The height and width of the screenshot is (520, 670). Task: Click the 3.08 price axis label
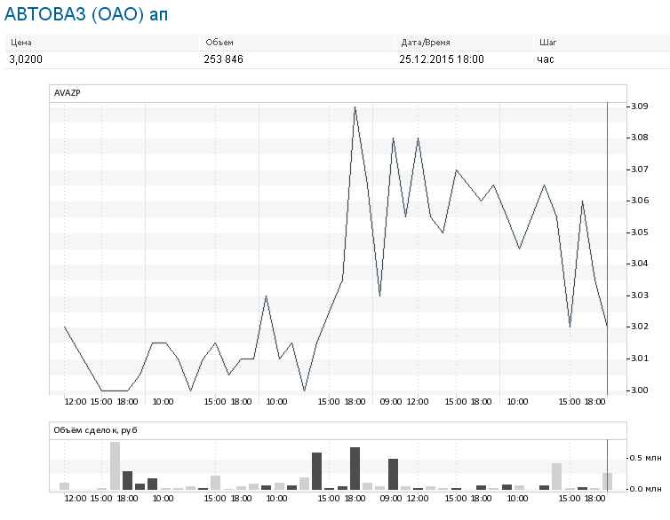640,138
